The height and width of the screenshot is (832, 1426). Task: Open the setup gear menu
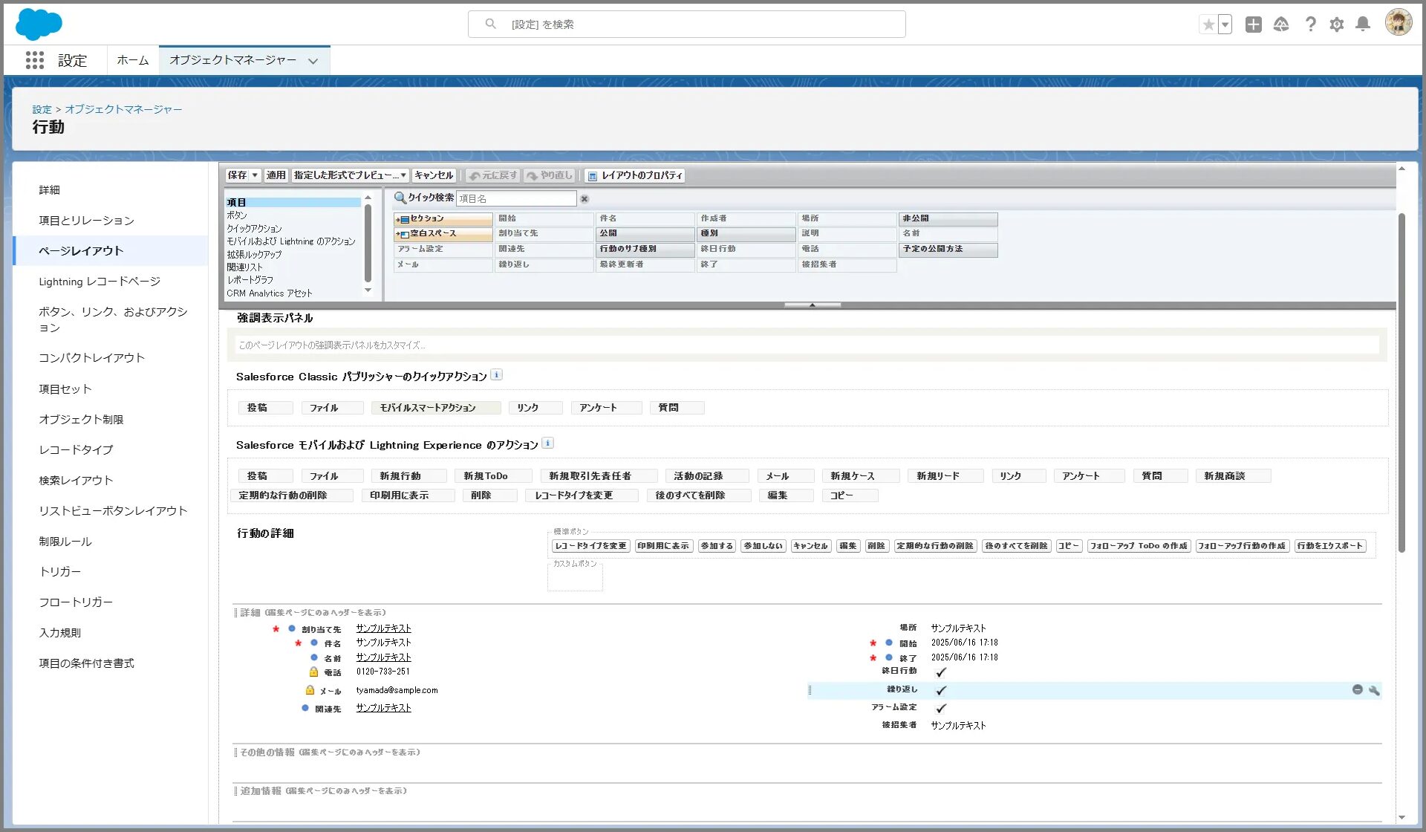[1336, 25]
